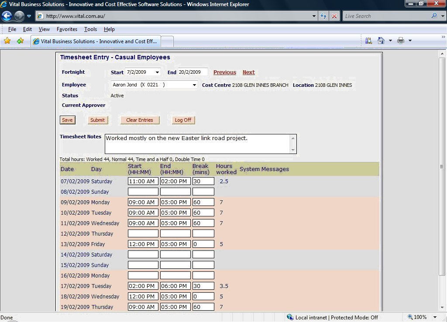The image size is (447, 322).
Task: Expand the Print button dropdown arrow
Action: (x=410, y=41)
